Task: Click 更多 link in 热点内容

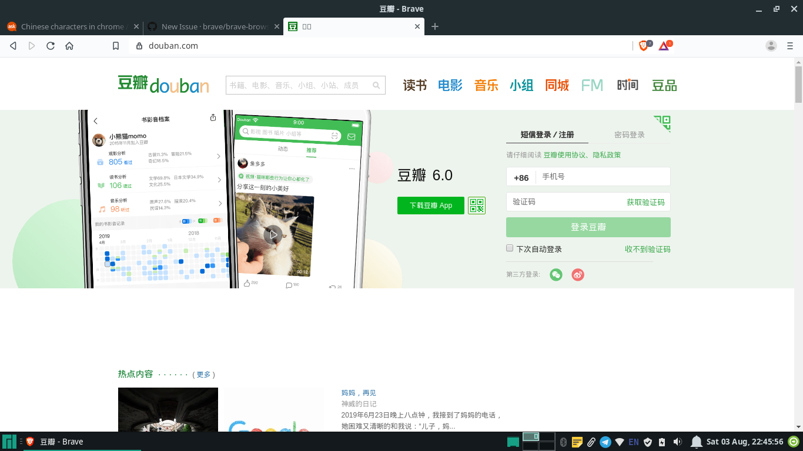Action: tap(203, 375)
